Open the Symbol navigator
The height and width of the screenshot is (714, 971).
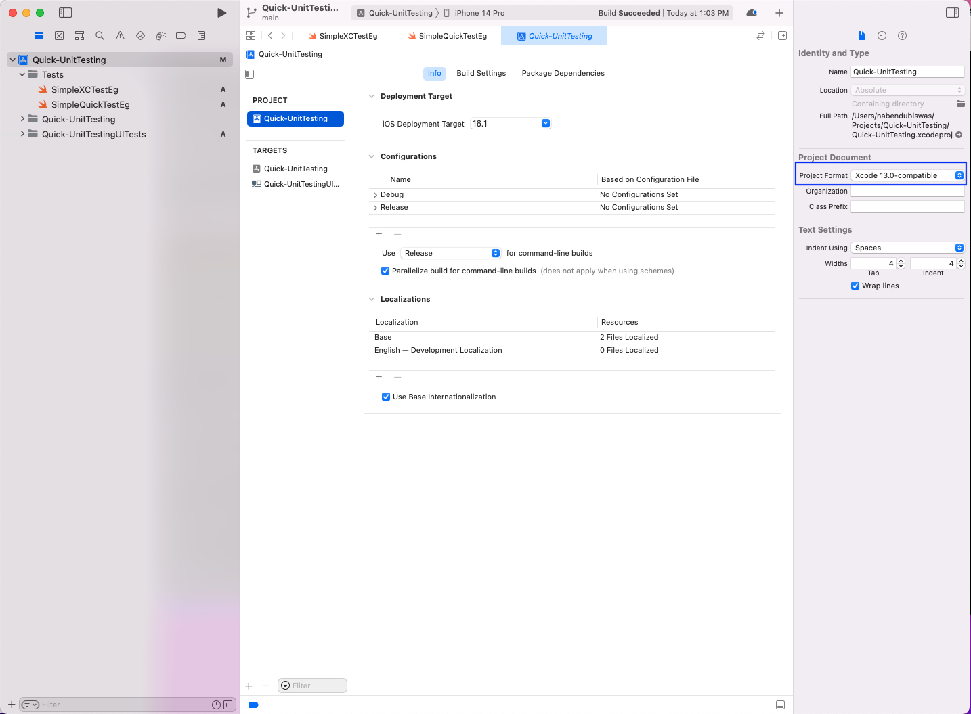(79, 36)
